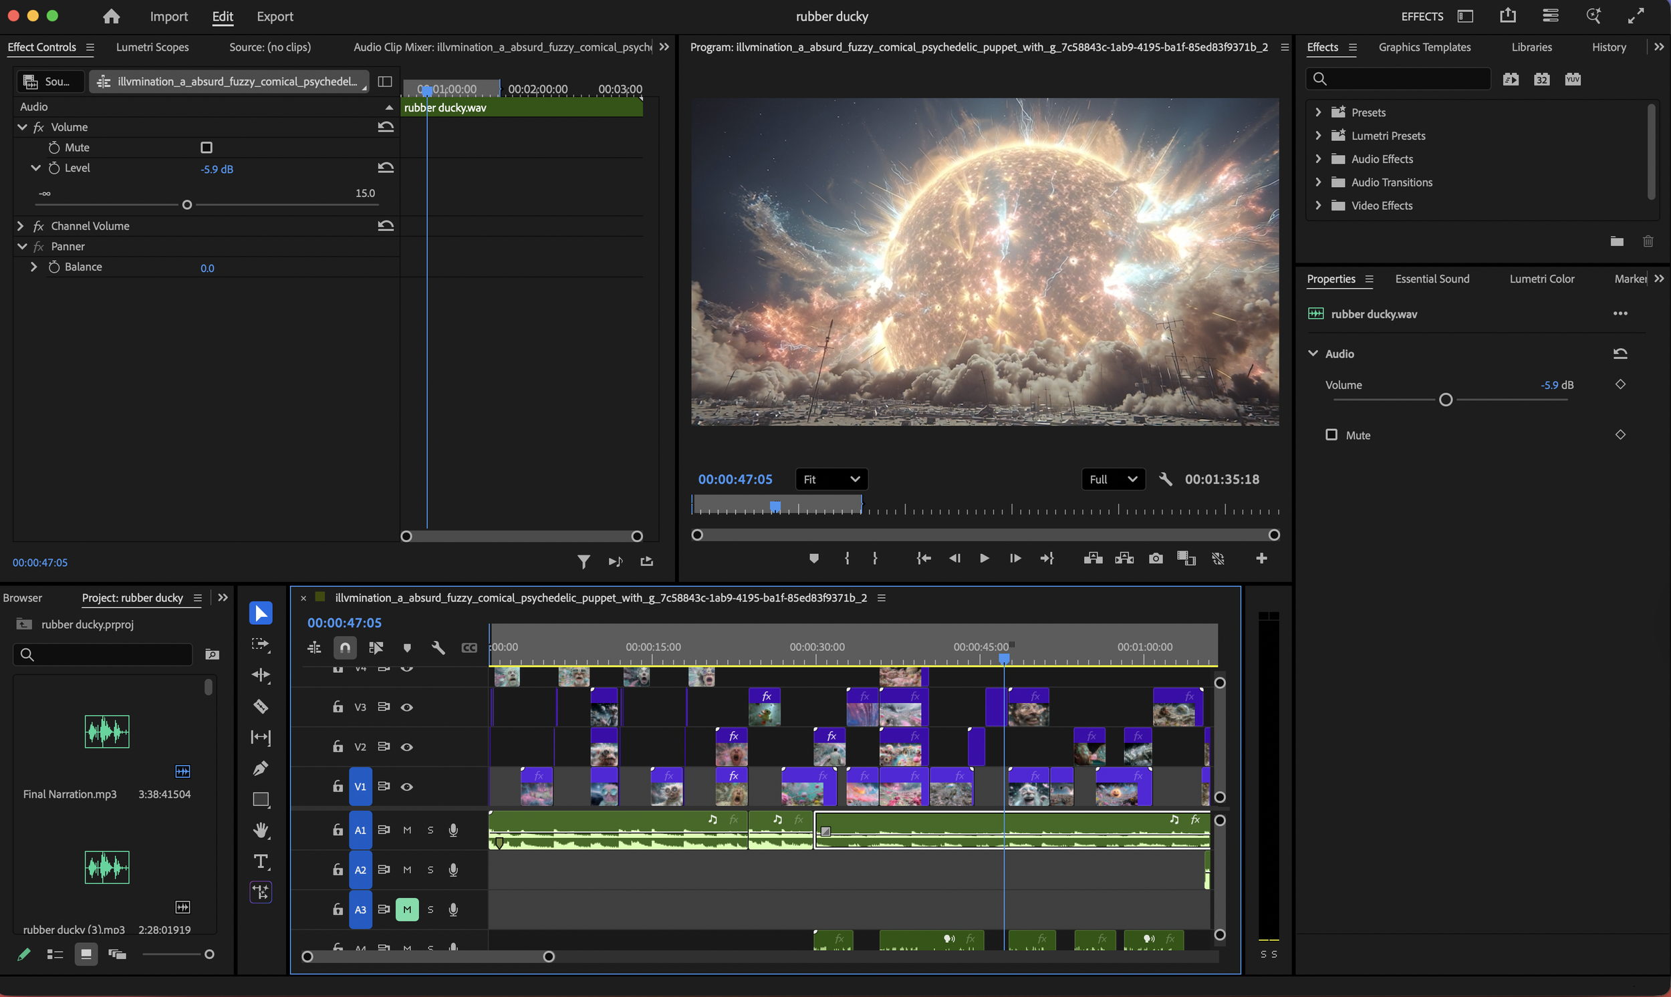
Task: Enable the Mute checkbox under Volume effect
Action: point(207,147)
